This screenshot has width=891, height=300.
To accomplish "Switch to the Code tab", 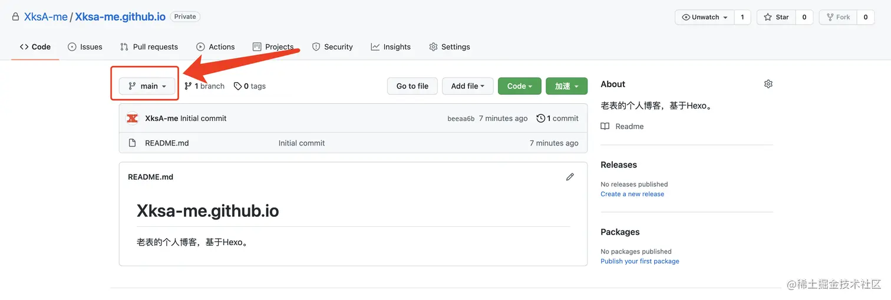I will point(35,47).
